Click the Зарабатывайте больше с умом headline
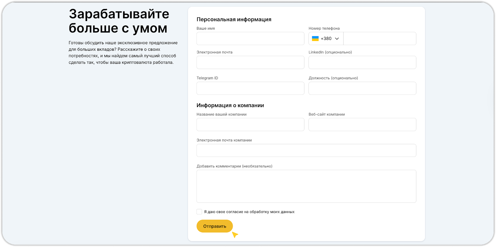This screenshot has height=247, width=496. pos(119,21)
